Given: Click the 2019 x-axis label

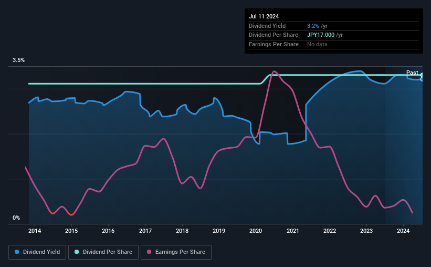Looking at the screenshot, I should [219, 231].
